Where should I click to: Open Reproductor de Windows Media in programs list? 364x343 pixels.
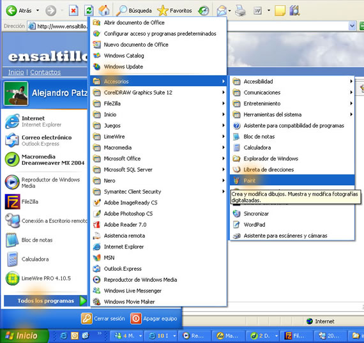point(158,280)
